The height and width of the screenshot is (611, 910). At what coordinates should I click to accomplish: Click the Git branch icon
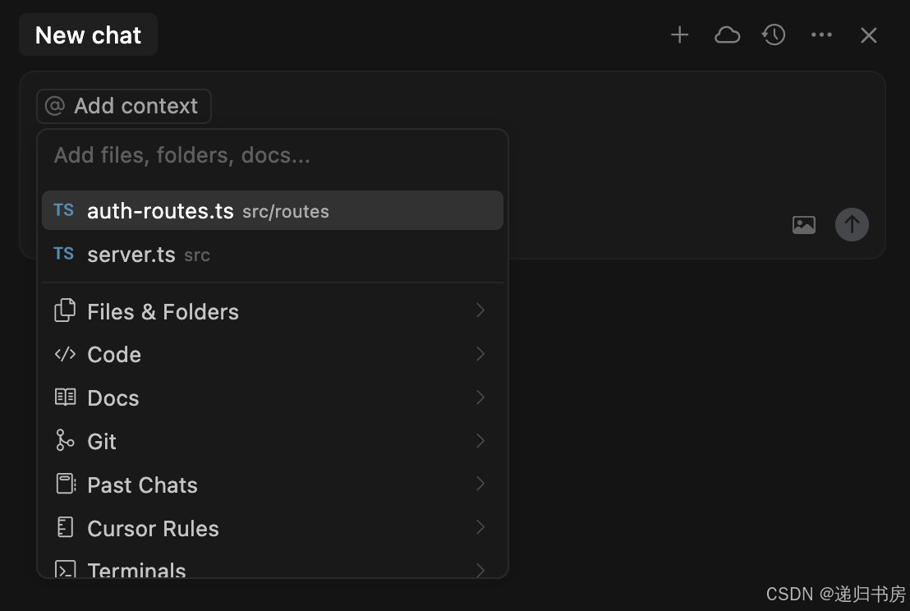(x=64, y=440)
